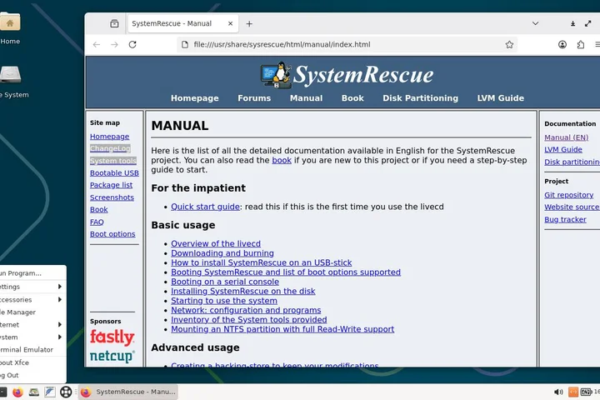The width and height of the screenshot is (600, 400).
Task: Click the netcup sponsor logo
Action: pyautogui.click(x=112, y=357)
